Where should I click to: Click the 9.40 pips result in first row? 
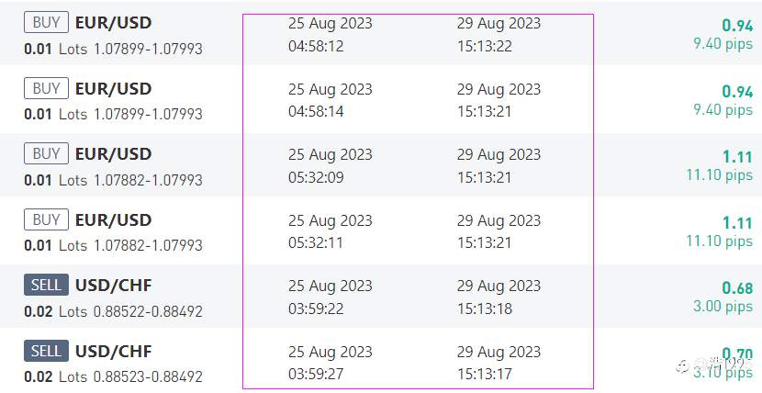tap(723, 44)
